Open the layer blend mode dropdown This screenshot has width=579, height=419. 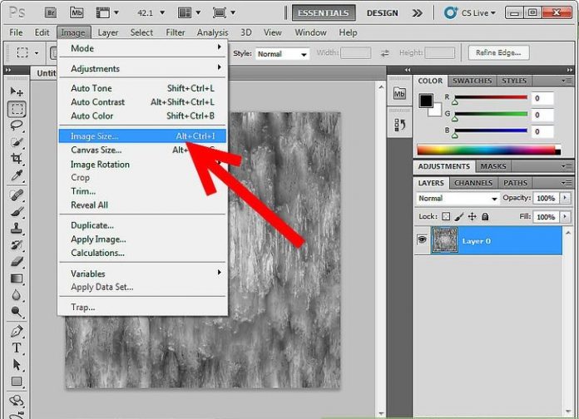(457, 199)
